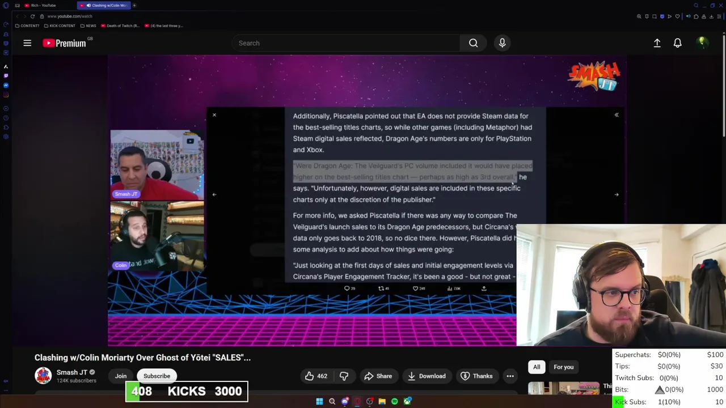Open taskbar Search
Viewport: 726px width, 408px height.
[x=332, y=402]
